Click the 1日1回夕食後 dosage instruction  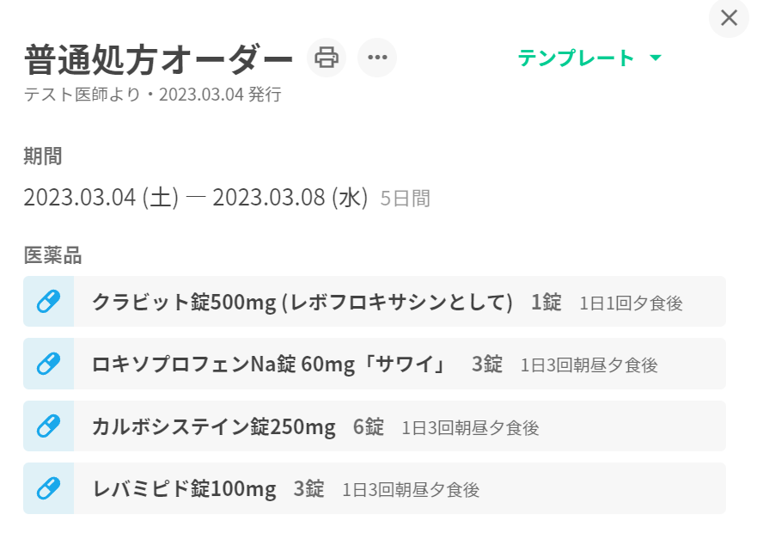tap(631, 303)
